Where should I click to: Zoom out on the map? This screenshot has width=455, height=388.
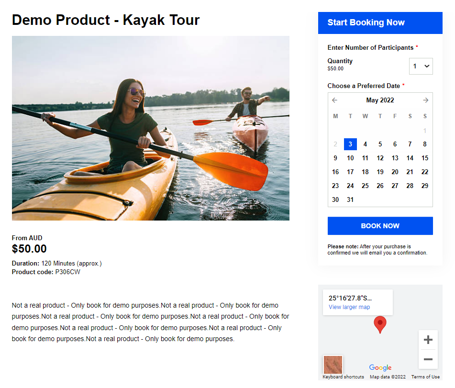428,359
